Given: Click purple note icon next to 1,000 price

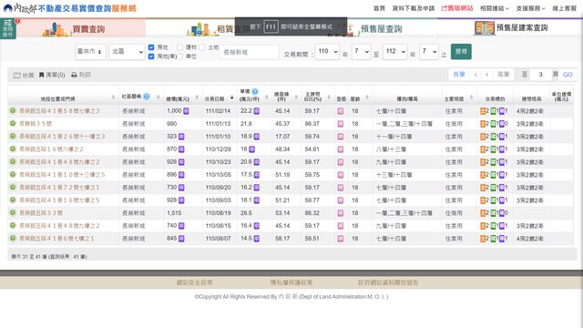Looking at the screenshot, I should [186, 111].
